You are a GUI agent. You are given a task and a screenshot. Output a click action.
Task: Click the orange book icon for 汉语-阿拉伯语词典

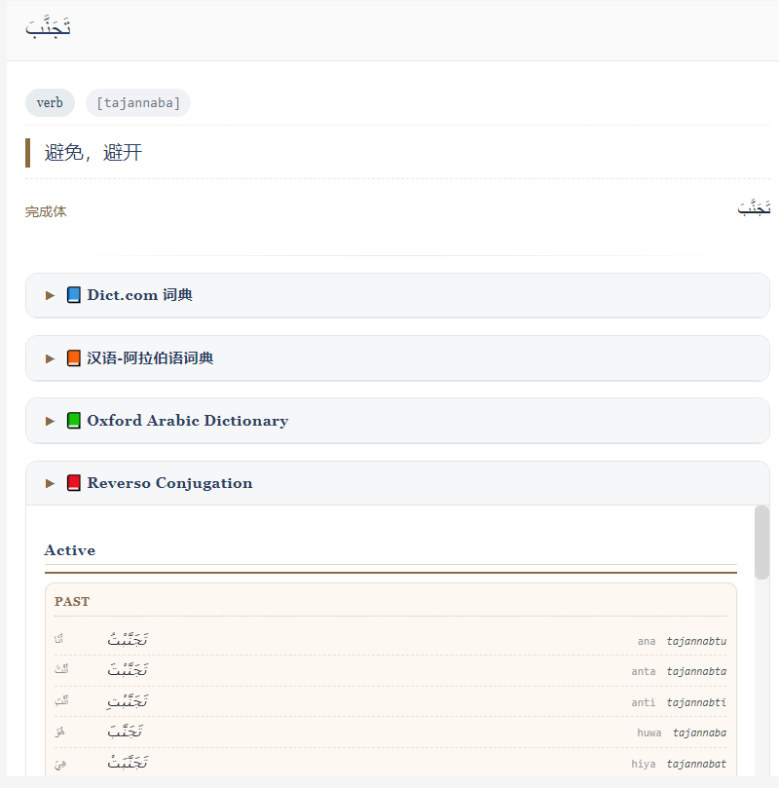[73, 358]
